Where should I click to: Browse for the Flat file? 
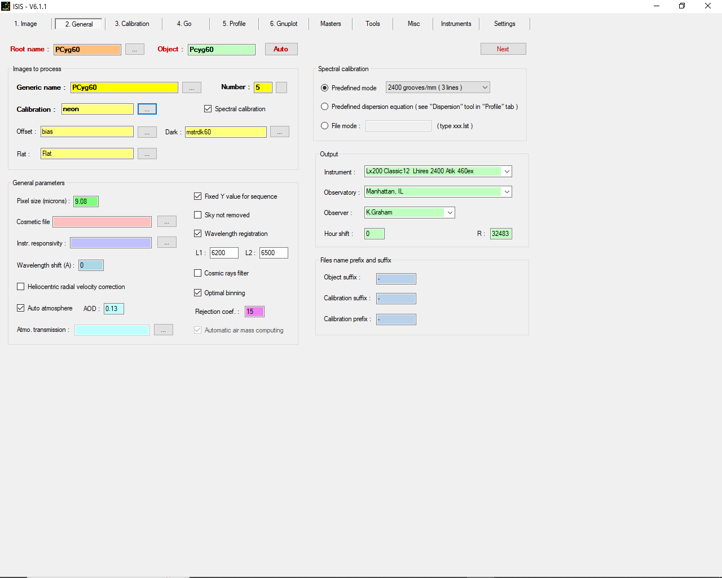pos(147,154)
